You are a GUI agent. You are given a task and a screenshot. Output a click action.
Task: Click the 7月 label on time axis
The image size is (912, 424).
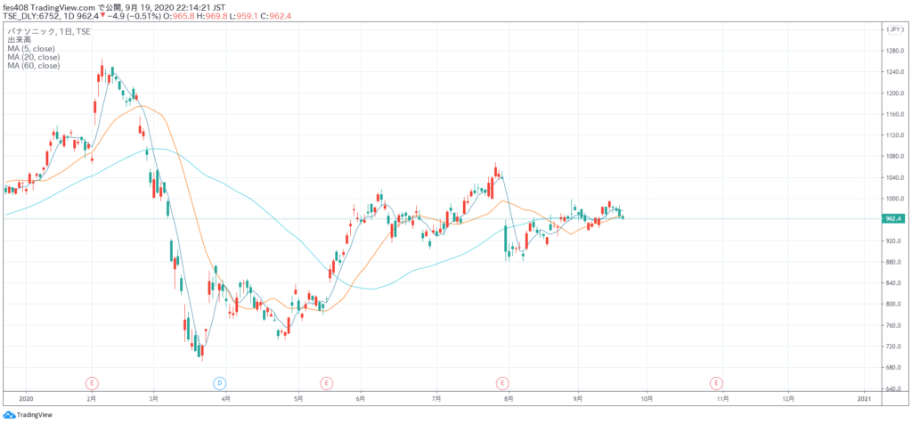pos(436,399)
